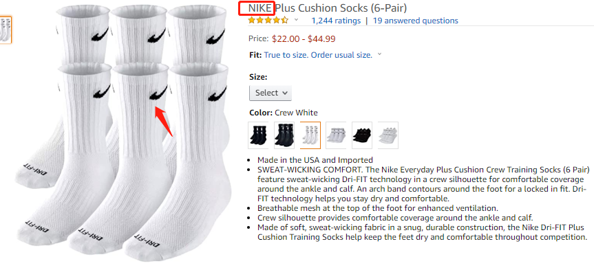The width and height of the screenshot is (594, 270).
Task: Choose the black six-pack crew swatch
Action: 284,135
